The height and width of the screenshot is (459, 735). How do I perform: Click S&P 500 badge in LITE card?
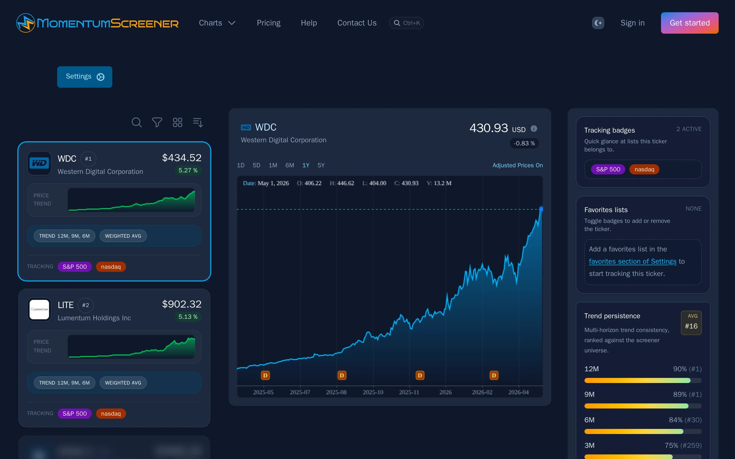[x=75, y=413]
